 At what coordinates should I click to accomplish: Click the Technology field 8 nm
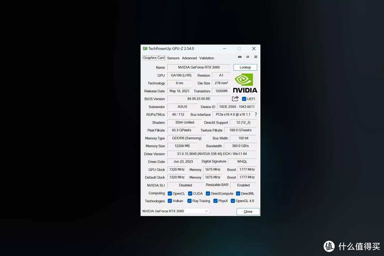pos(180,83)
